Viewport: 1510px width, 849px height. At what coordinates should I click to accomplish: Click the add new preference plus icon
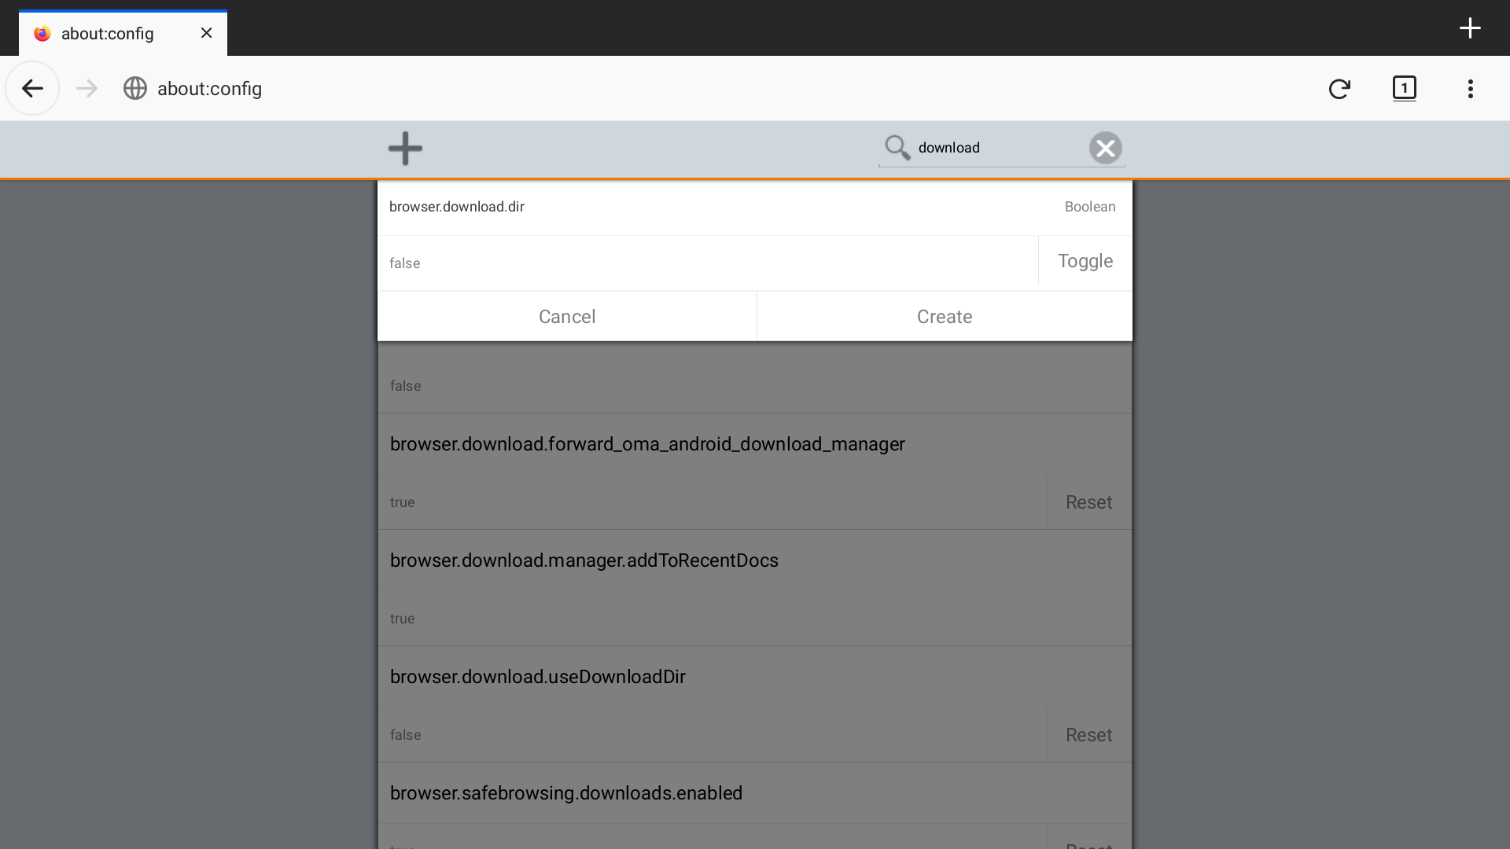pyautogui.click(x=405, y=149)
